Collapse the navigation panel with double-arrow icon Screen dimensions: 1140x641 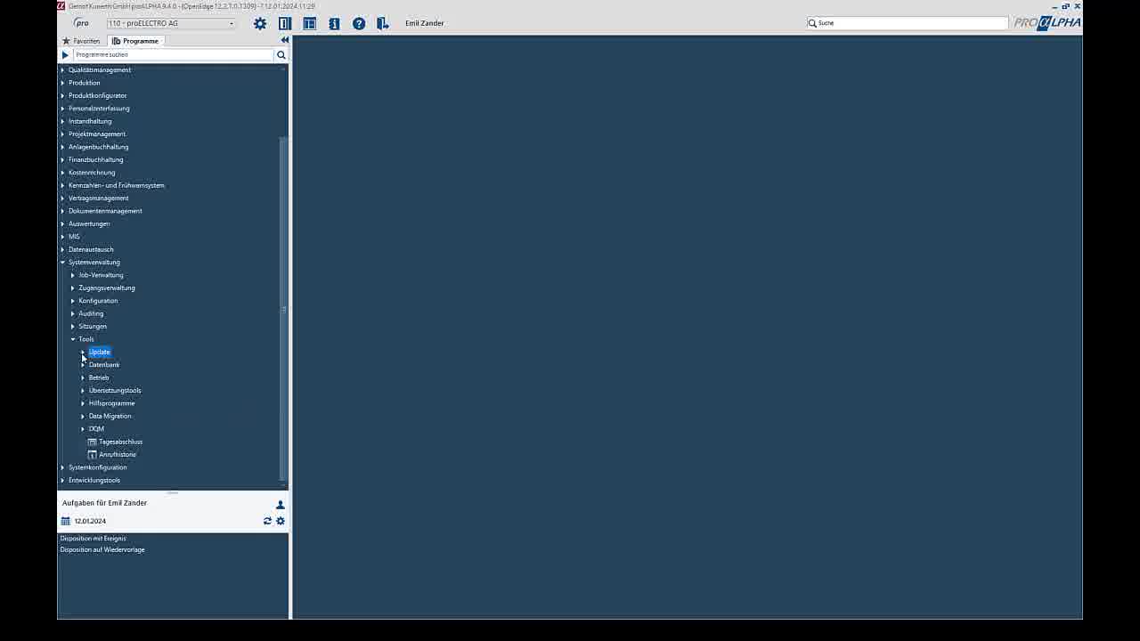tap(284, 40)
